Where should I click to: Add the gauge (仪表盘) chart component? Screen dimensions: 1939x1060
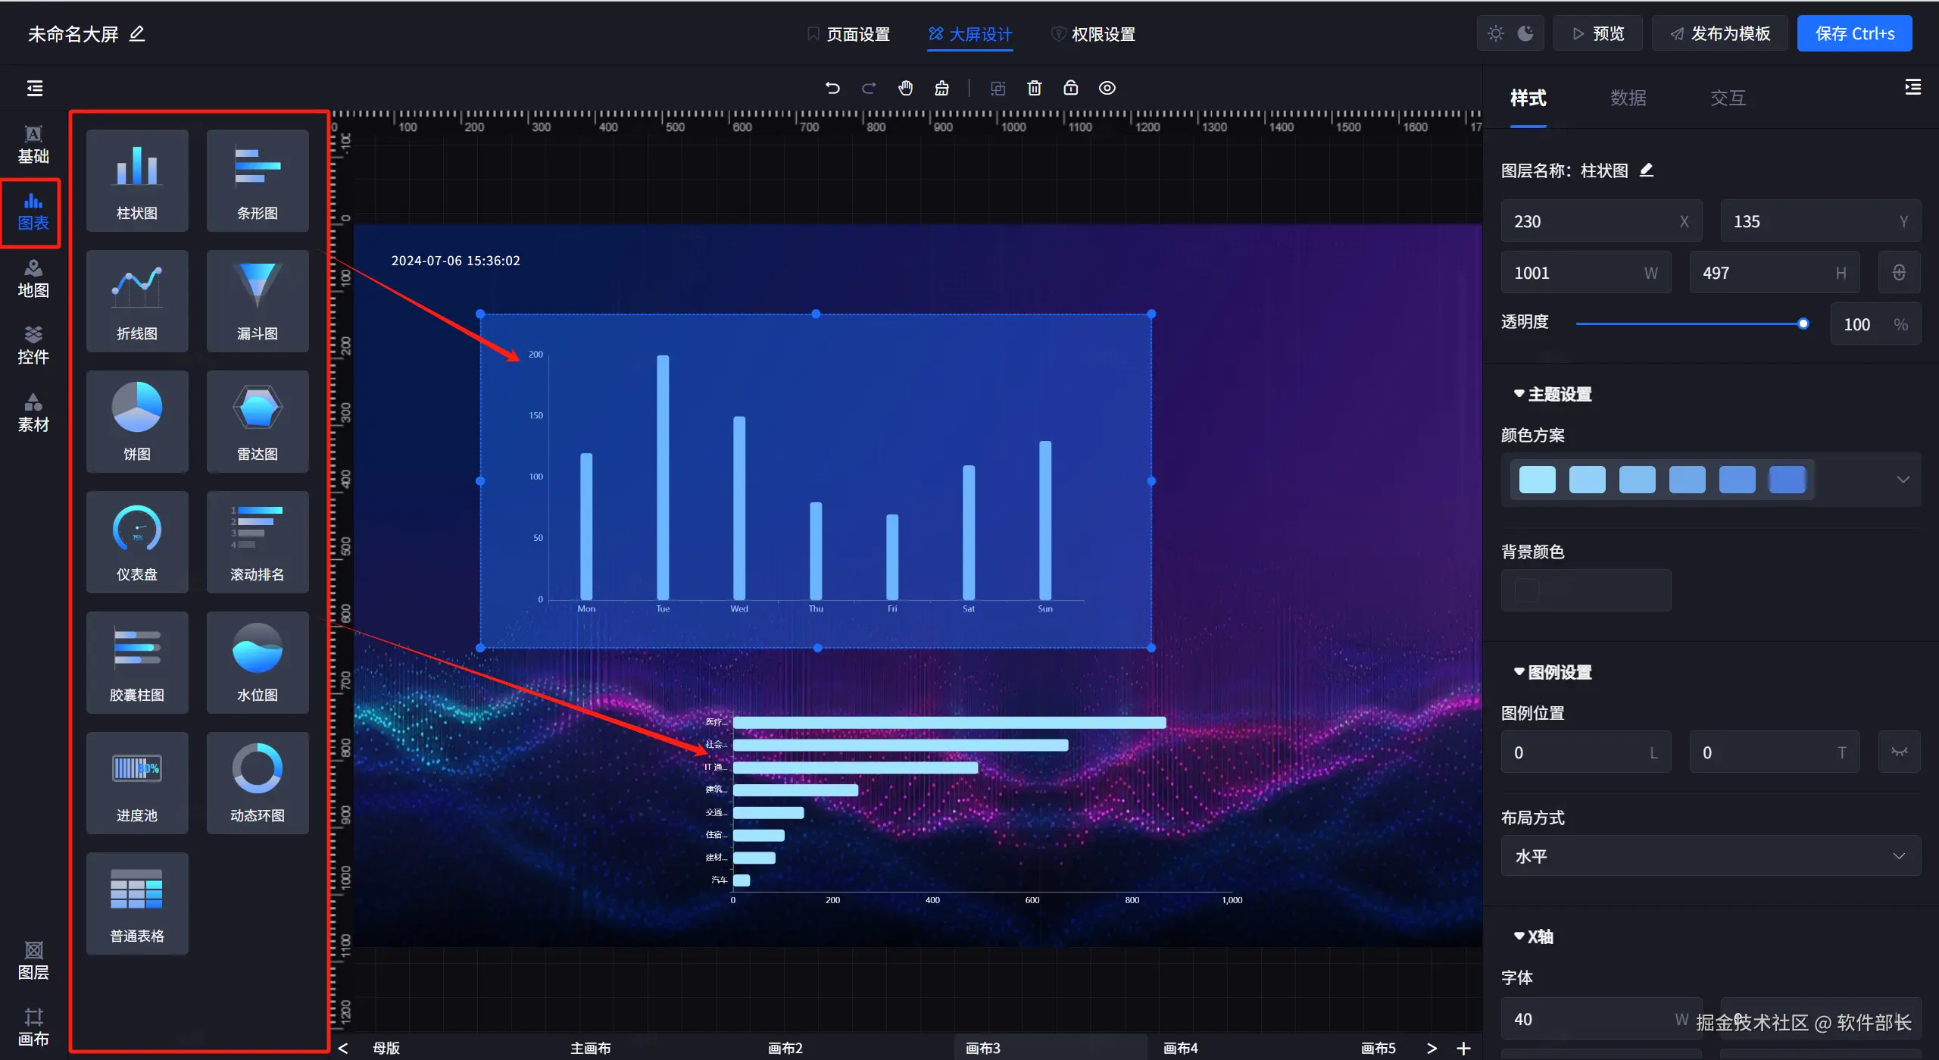(137, 542)
